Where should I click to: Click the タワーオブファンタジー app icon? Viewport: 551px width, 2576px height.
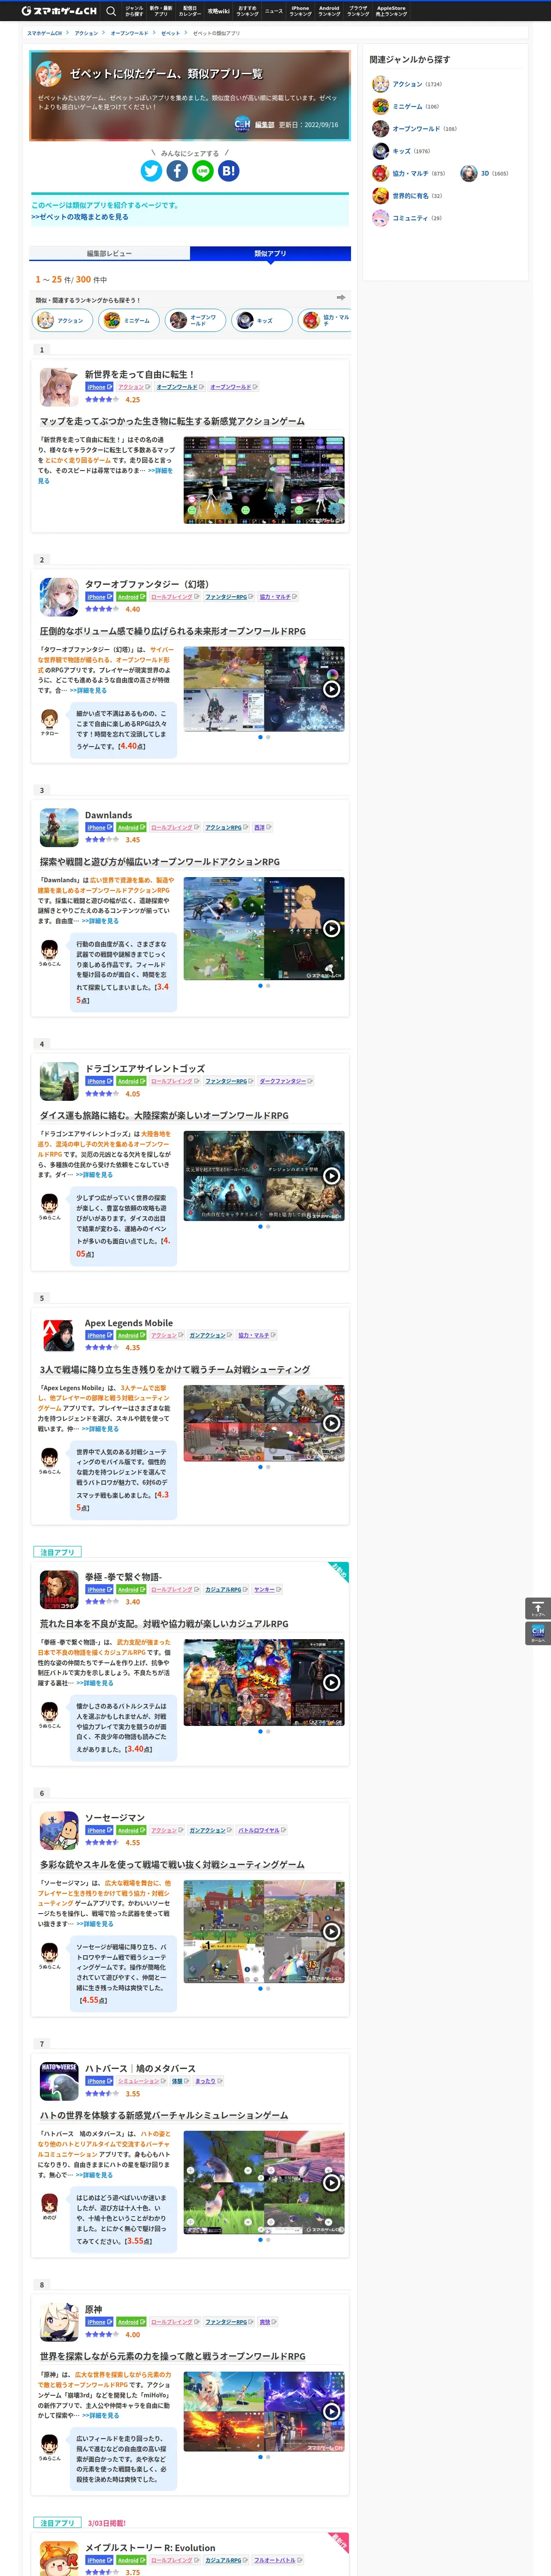[59, 597]
